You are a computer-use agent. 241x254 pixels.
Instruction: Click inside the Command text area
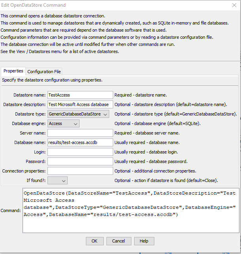(131, 210)
